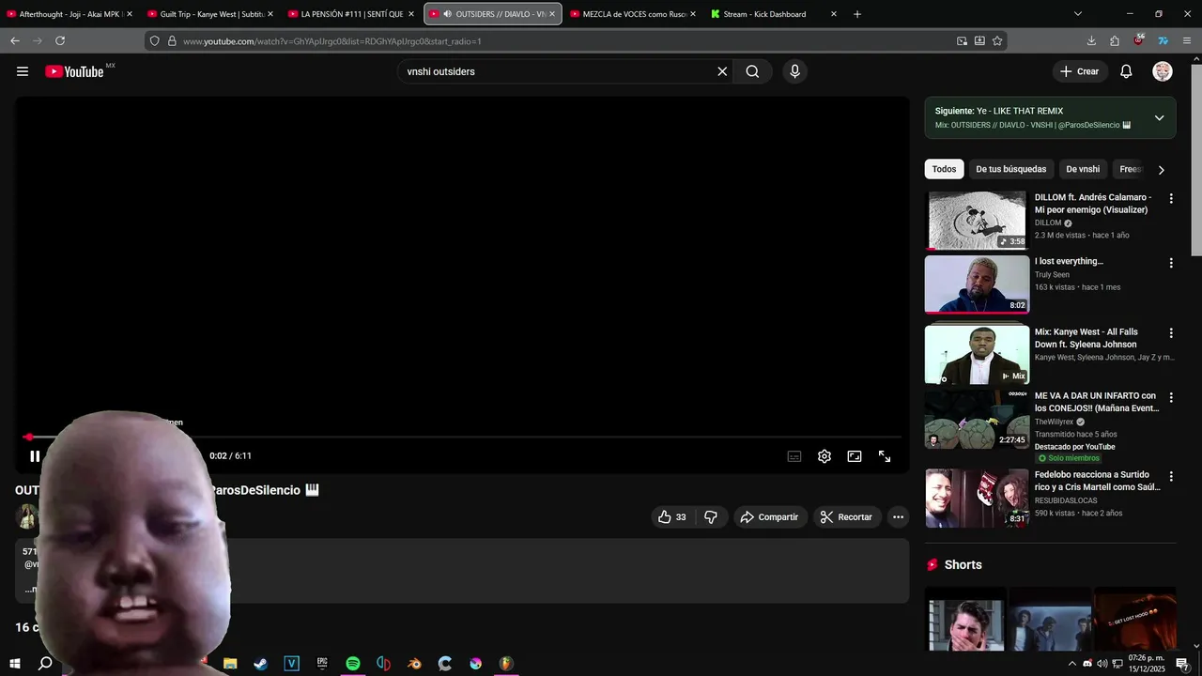The width and height of the screenshot is (1202, 676).
Task: Open the TheWillyrex channel name
Action: coord(1054,422)
